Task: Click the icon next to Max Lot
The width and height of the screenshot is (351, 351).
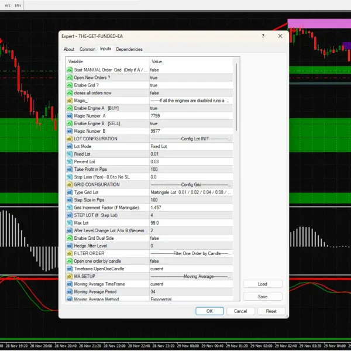Action: (70, 223)
